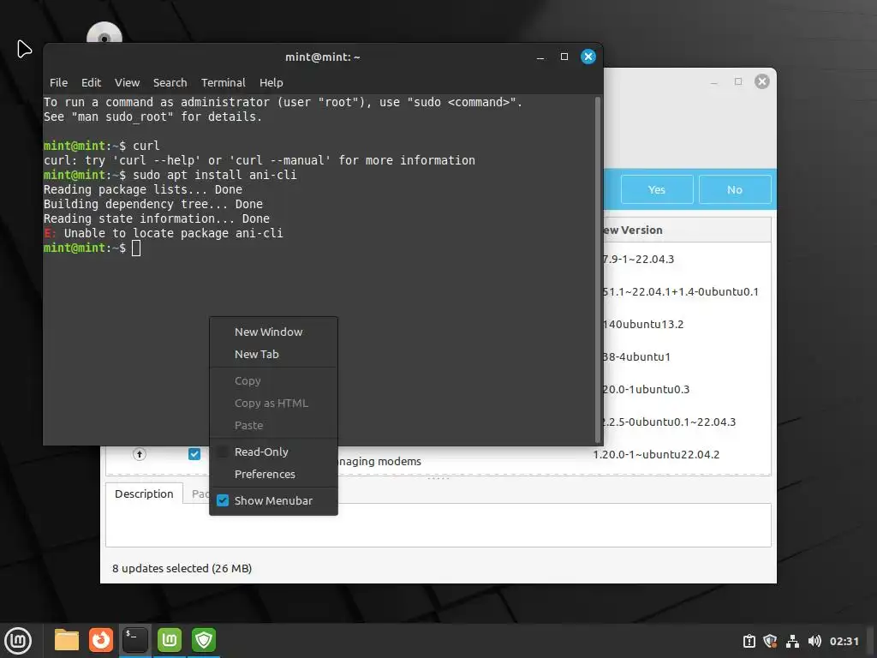Uncheck the modems update checkbox
877x658 pixels.
(194, 454)
